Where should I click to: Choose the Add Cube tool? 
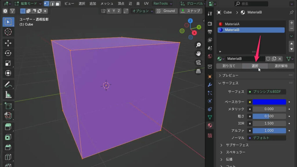(x=8, y=106)
